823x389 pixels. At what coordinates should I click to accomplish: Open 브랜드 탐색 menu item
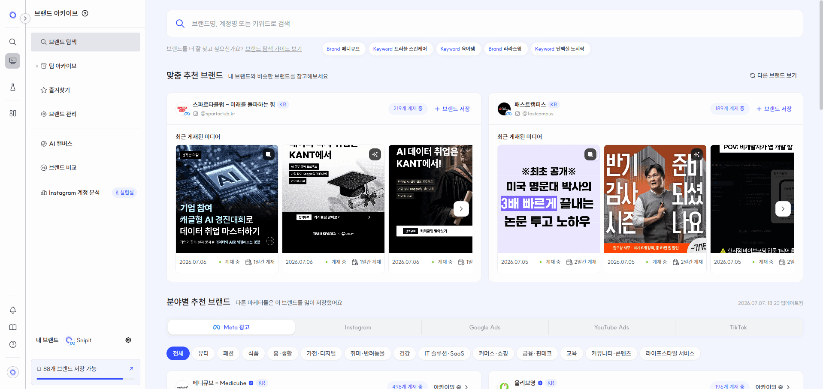pyautogui.click(x=85, y=42)
